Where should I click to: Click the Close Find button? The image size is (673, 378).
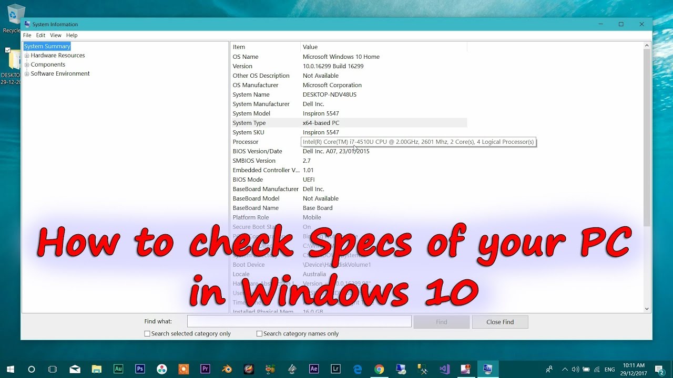click(x=500, y=322)
